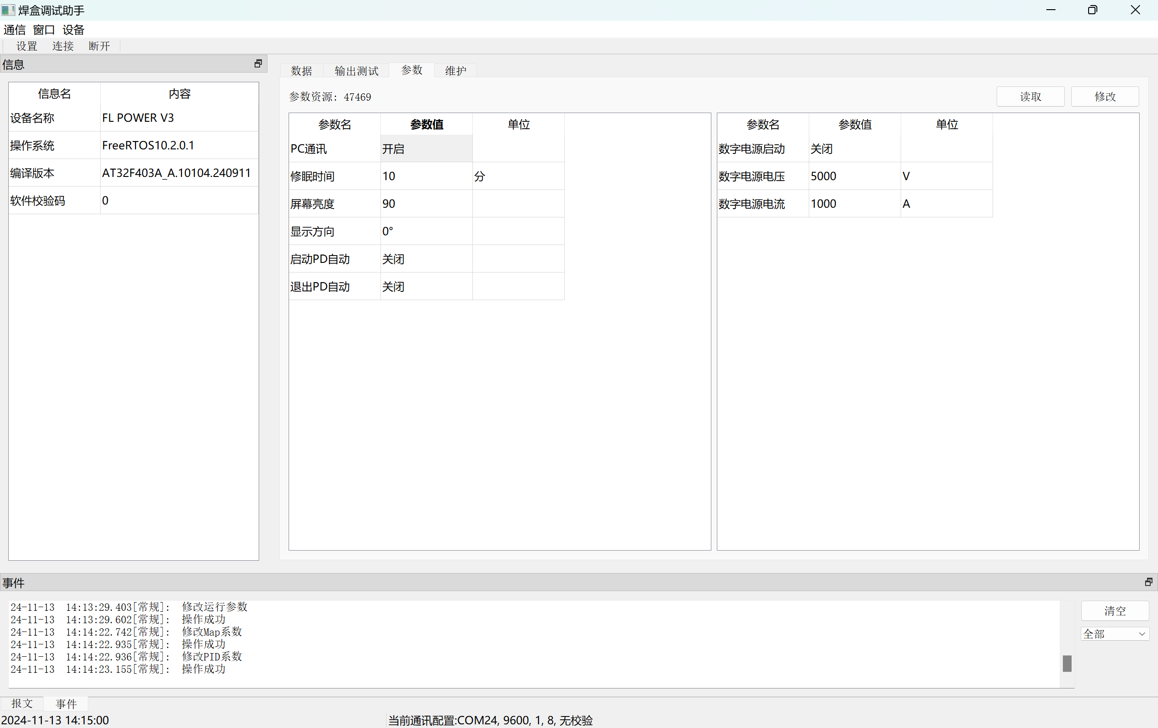Click the bold 参数值 column header
Image resolution: width=1158 pixels, height=728 pixels.
(x=426, y=125)
